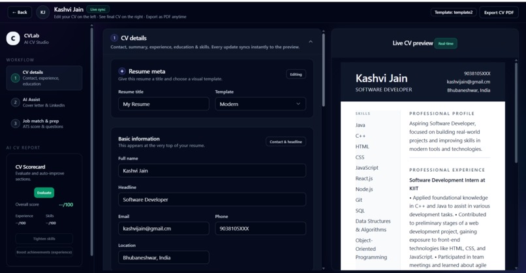Click the Live CV preview scrollbar

coord(516,112)
